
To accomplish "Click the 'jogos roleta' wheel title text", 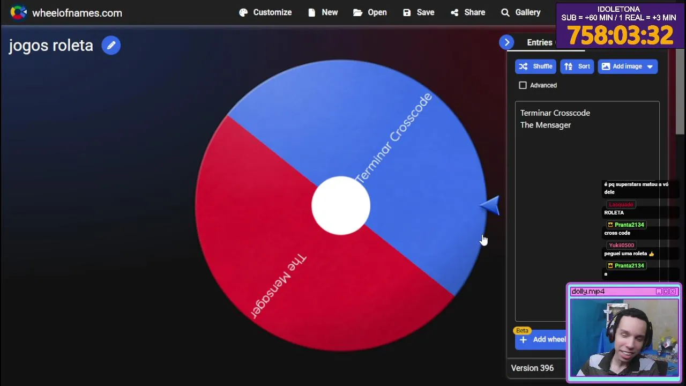I will coord(51,46).
